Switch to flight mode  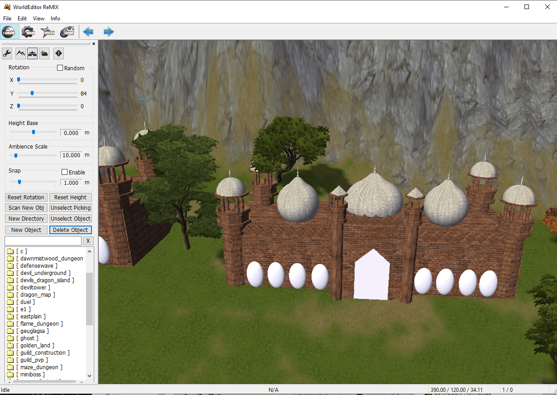pyautogui.click(x=67, y=32)
